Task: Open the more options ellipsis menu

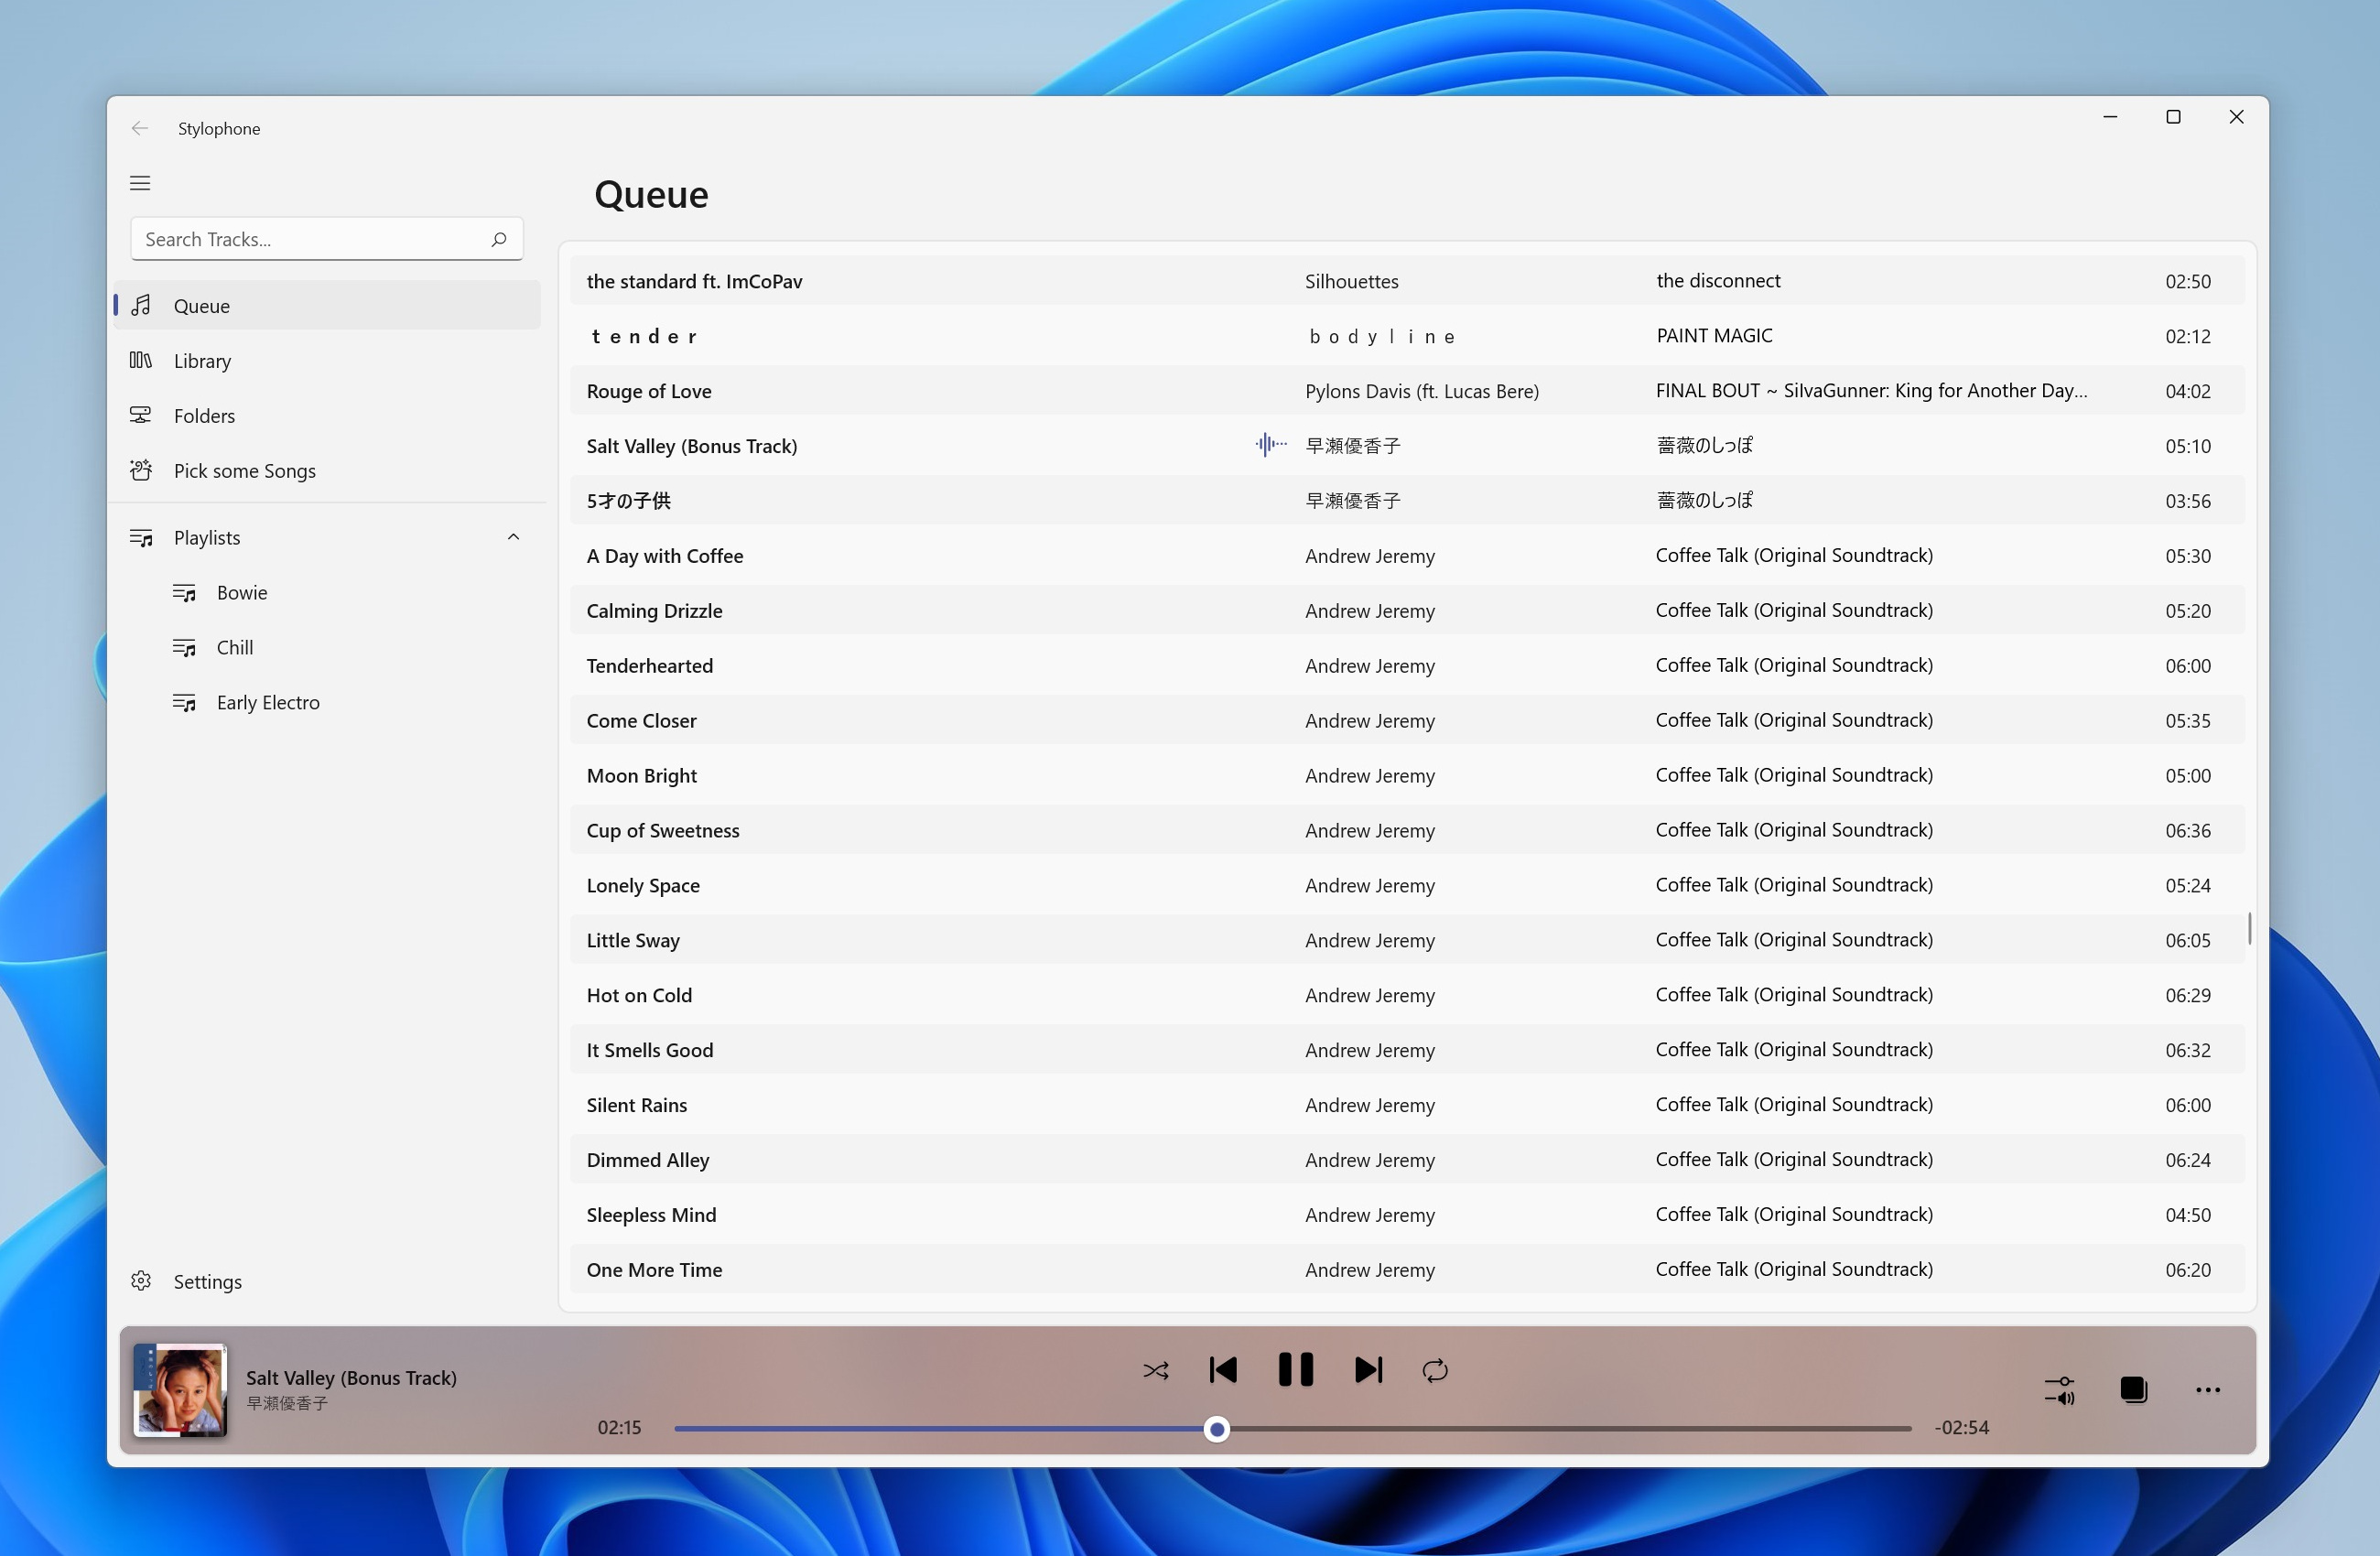Action: [x=2208, y=1390]
